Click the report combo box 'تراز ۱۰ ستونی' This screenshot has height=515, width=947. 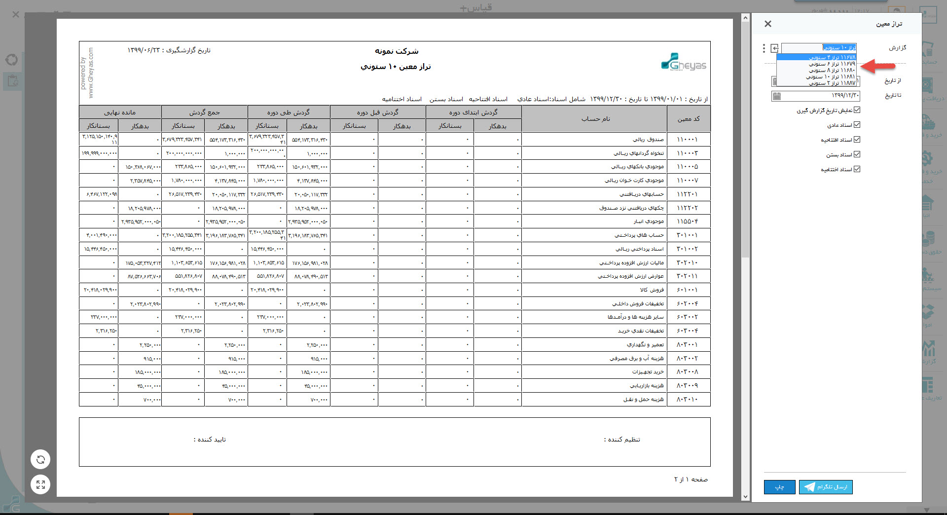click(819, 48)
